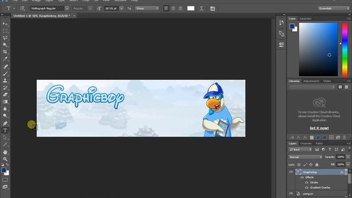Switch to the Paths tab
Viewport: 352px width, 198px height.
(x=319, y=144)
